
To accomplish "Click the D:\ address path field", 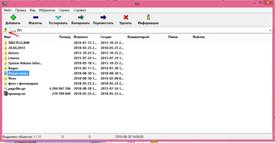I will tap(141, 30).
